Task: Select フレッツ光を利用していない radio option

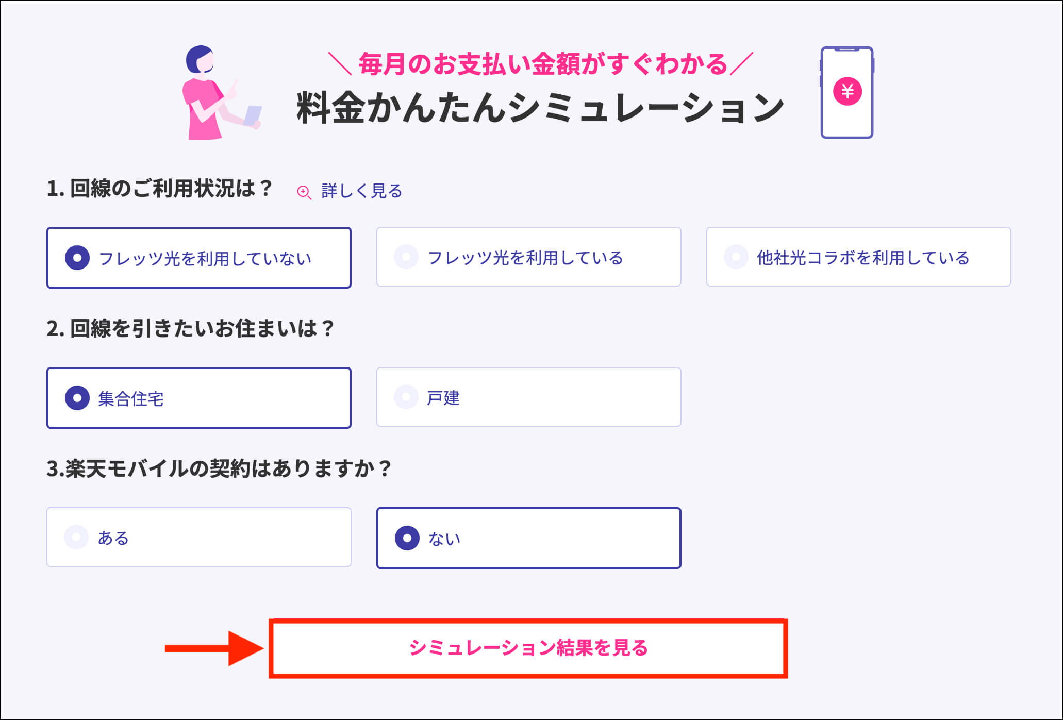Action: 199,258
